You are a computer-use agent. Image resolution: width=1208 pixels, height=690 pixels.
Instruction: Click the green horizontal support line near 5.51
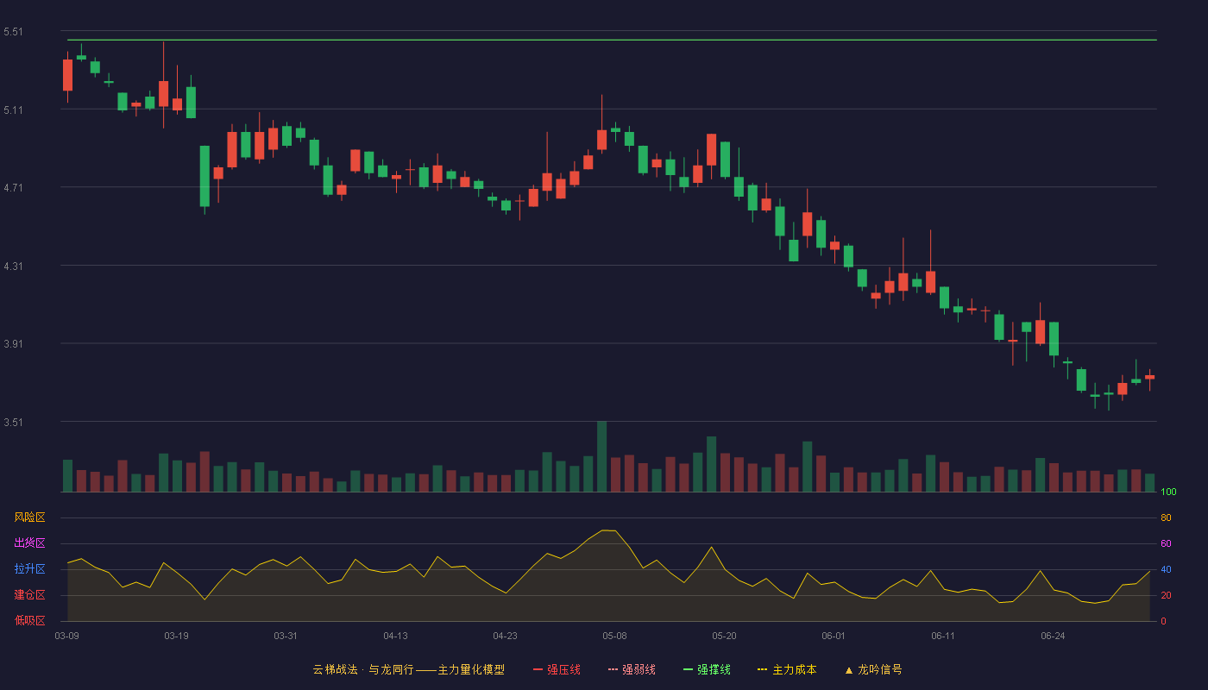point(612,40)
